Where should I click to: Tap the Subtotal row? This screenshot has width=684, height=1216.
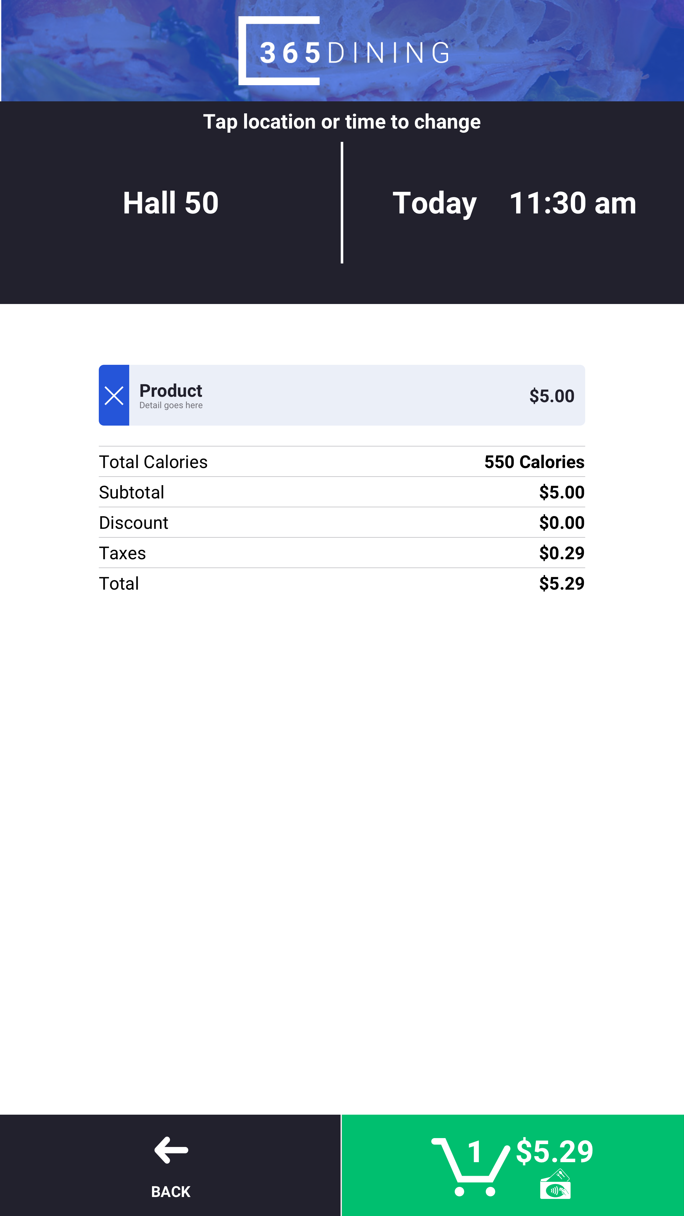click(x=342, y=492)
